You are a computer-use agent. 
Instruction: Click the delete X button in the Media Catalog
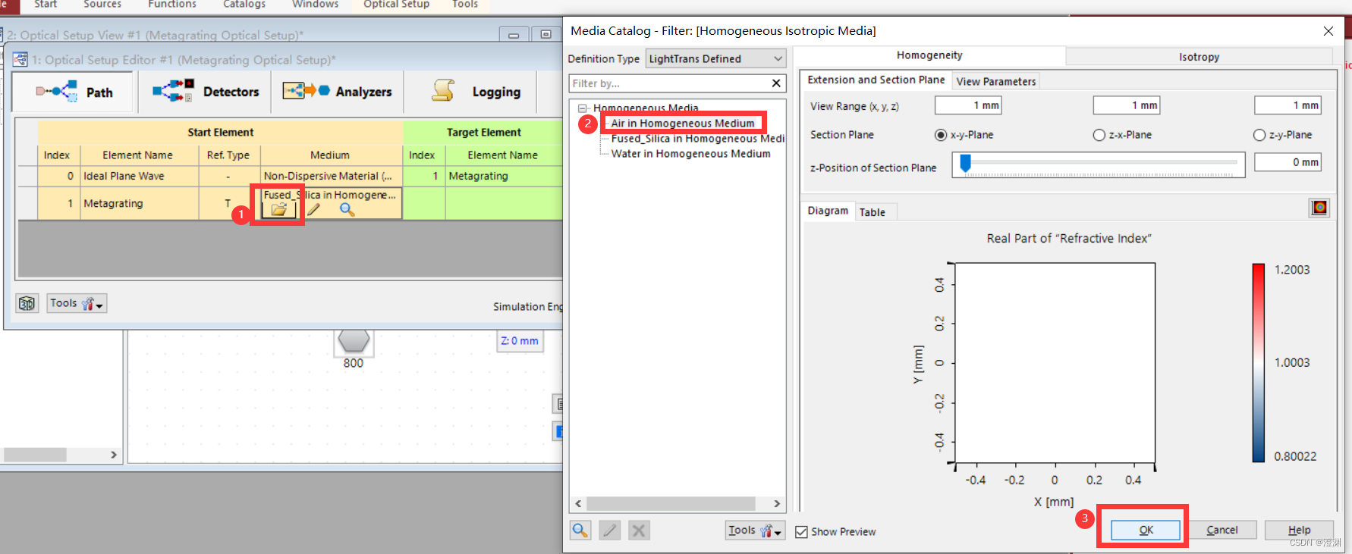[639, 531]
